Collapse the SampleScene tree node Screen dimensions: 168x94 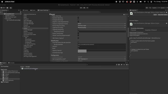3,14
